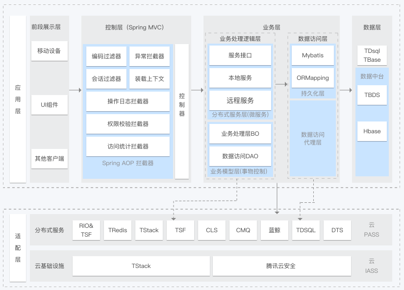The height and width of the screenshot is (290, 404).
Task: Select the 蓝鲸 service box
Action: [x=274, y=230]
